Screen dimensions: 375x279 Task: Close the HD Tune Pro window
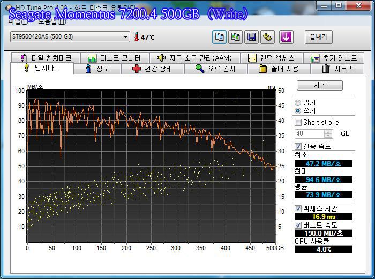[358, 5]
